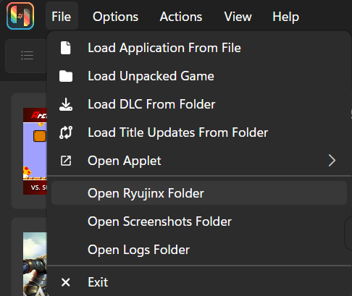Select the Vs. Super Mario game thumbnail

[x=35, y=151]
